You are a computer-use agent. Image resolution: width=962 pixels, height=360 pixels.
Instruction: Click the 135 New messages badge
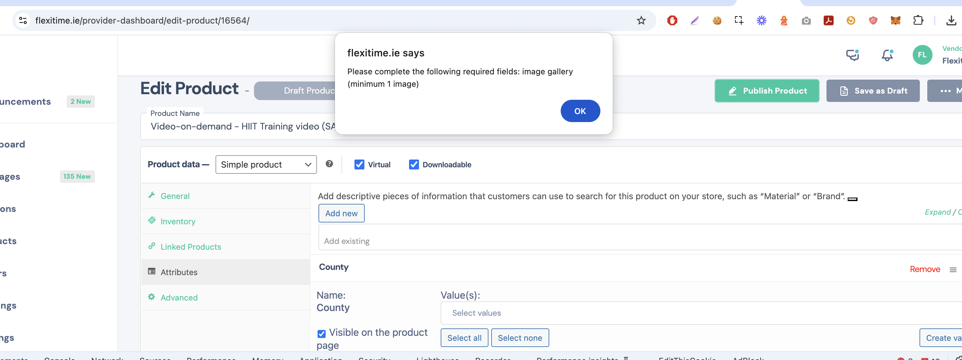click(77, 177)
